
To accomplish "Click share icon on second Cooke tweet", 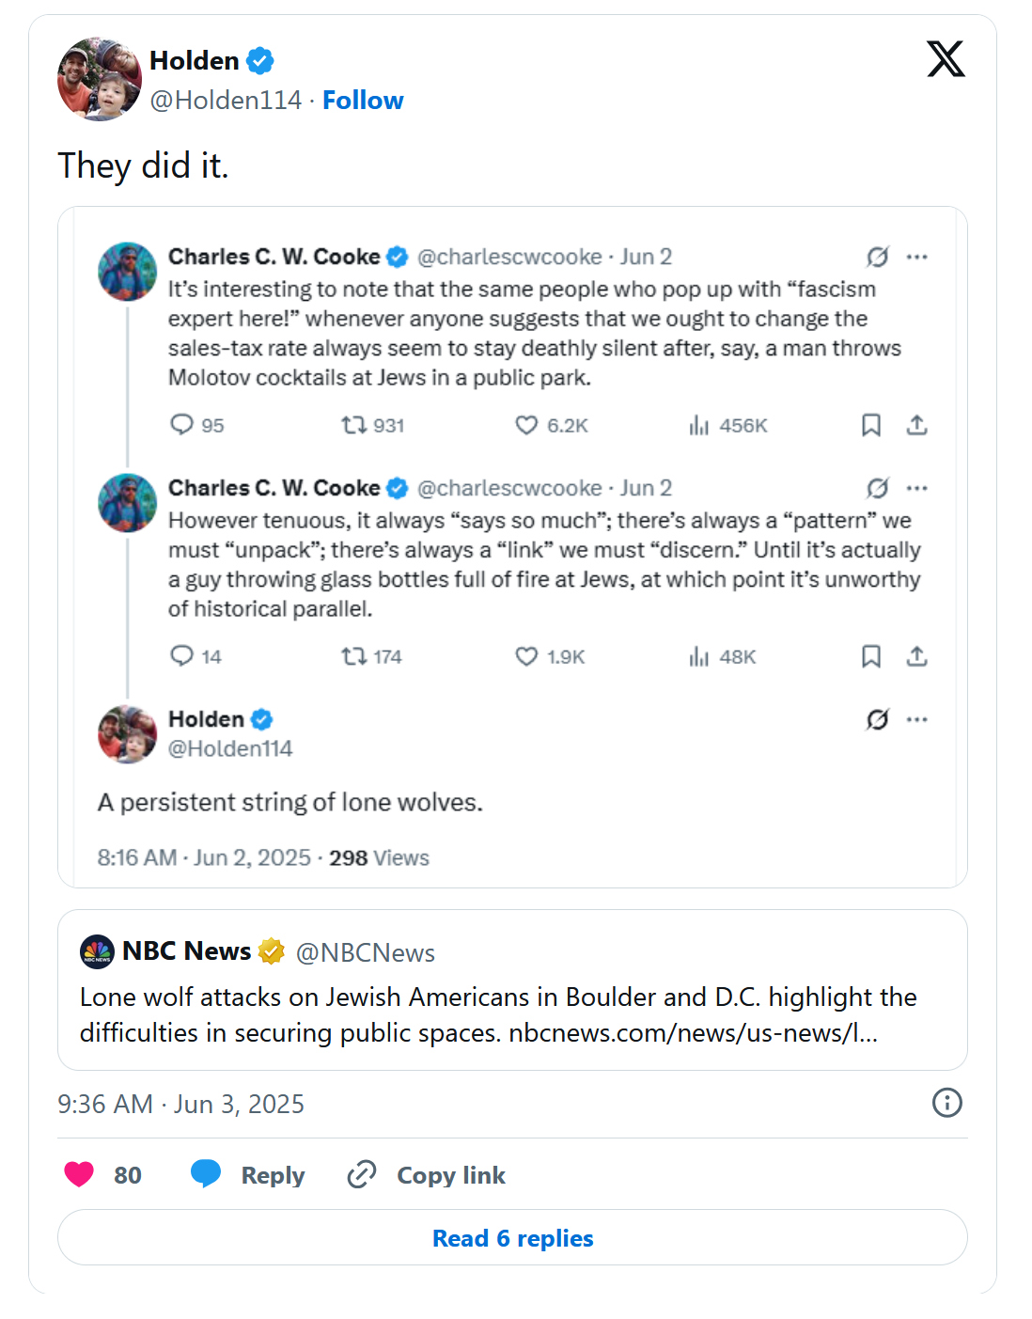I will (917, 656).
